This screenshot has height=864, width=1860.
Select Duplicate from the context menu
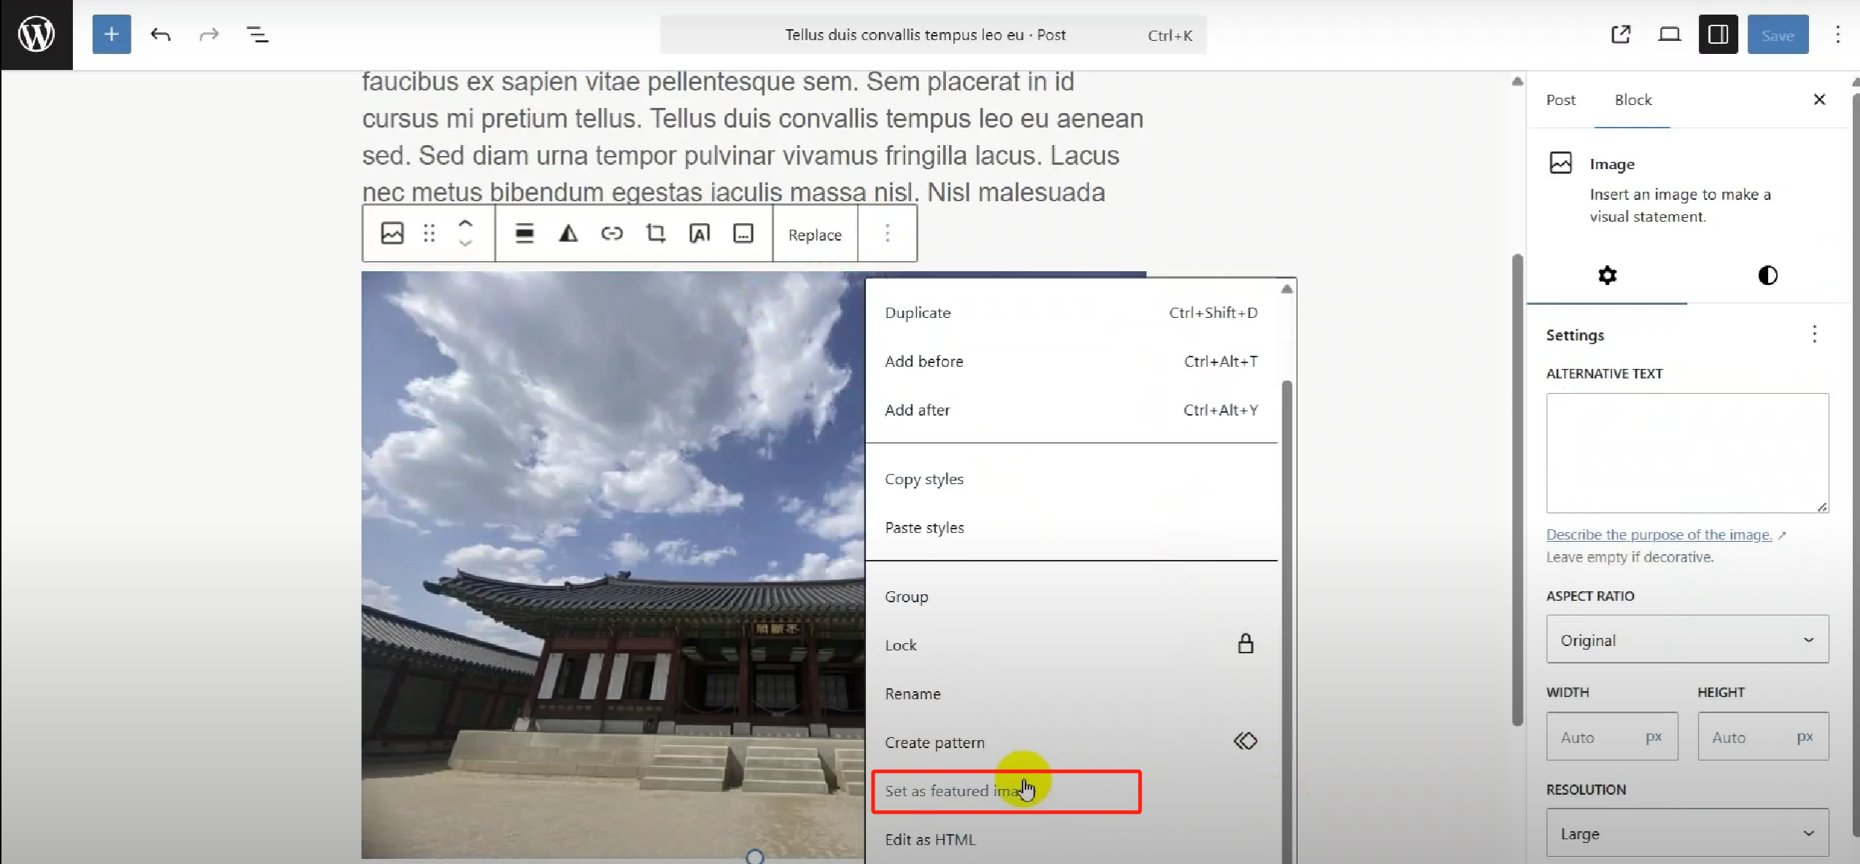(x=917, y=312)
